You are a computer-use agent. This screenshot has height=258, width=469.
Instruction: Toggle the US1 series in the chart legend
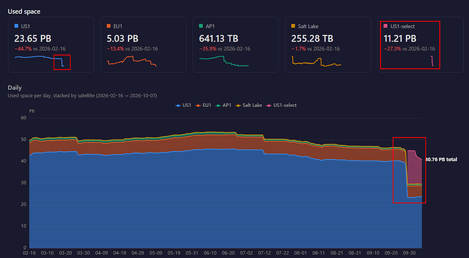click(x=183, y=106)
